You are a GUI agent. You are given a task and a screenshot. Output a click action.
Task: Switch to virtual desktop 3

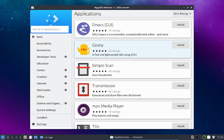(x=16, y=137)
